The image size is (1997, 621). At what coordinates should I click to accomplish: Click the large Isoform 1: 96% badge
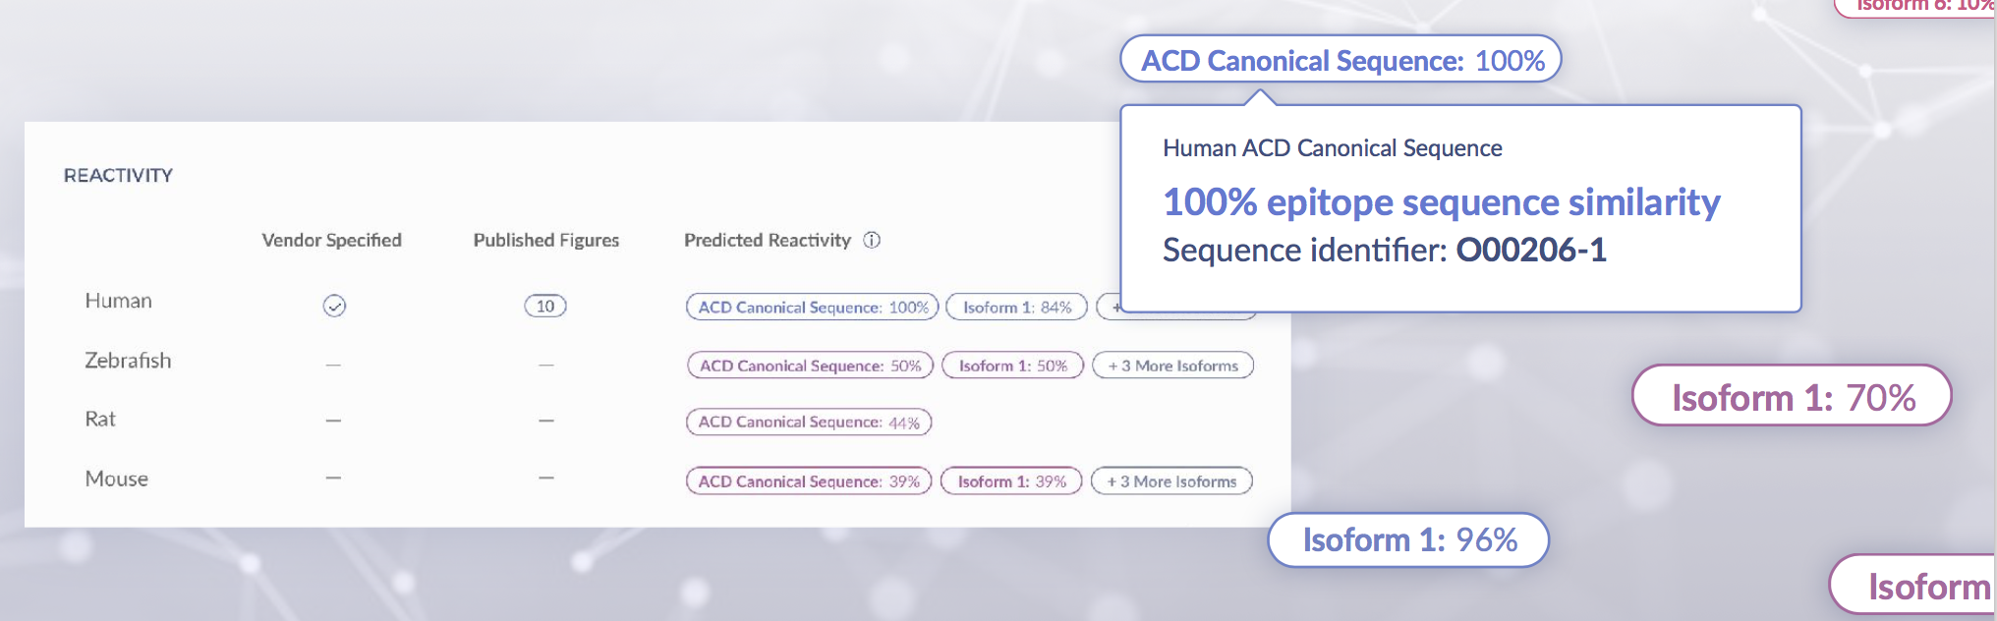click(1409, 539)
